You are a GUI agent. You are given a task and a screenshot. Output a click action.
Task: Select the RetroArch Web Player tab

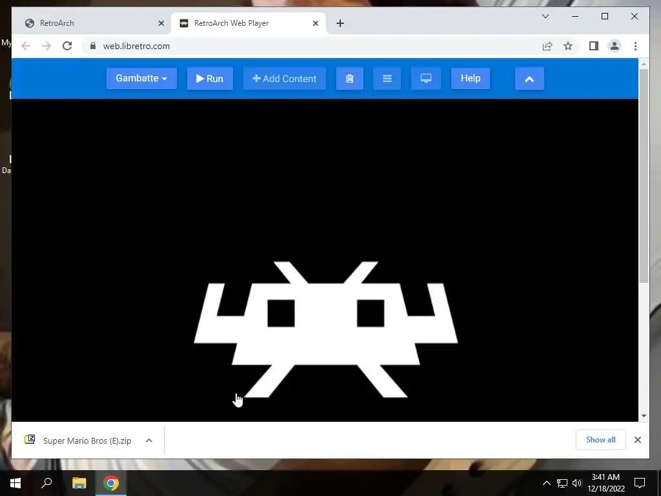248,23
